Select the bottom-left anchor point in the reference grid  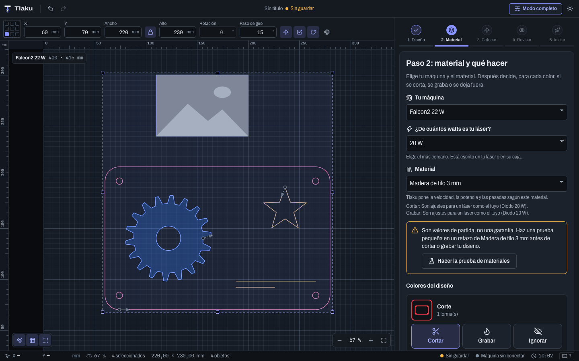7,34
